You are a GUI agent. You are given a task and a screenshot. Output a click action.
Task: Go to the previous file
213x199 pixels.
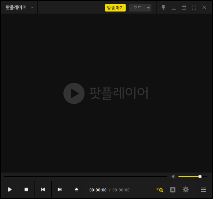(x=43, y=189)
